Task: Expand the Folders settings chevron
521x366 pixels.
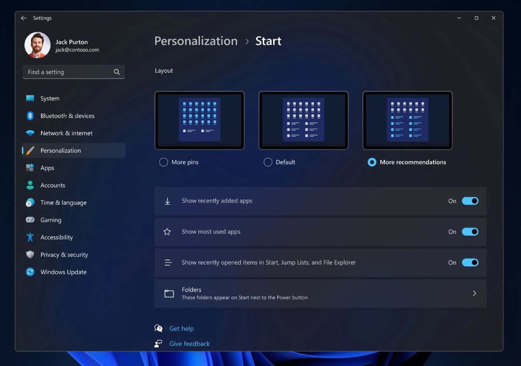Action: (x=474, y=294)
